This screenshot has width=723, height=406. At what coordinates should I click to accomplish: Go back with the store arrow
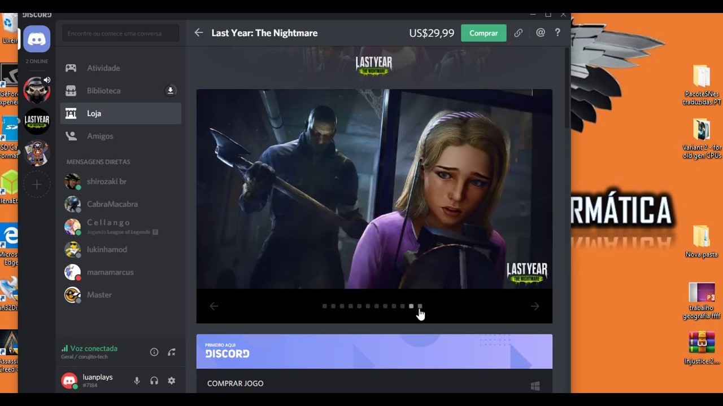click(x=199, y=33)
